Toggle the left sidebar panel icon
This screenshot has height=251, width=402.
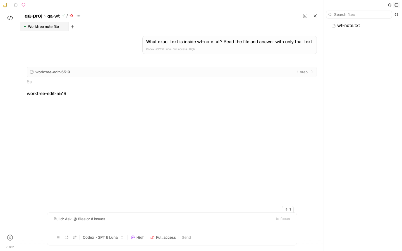tap(16, 5)
